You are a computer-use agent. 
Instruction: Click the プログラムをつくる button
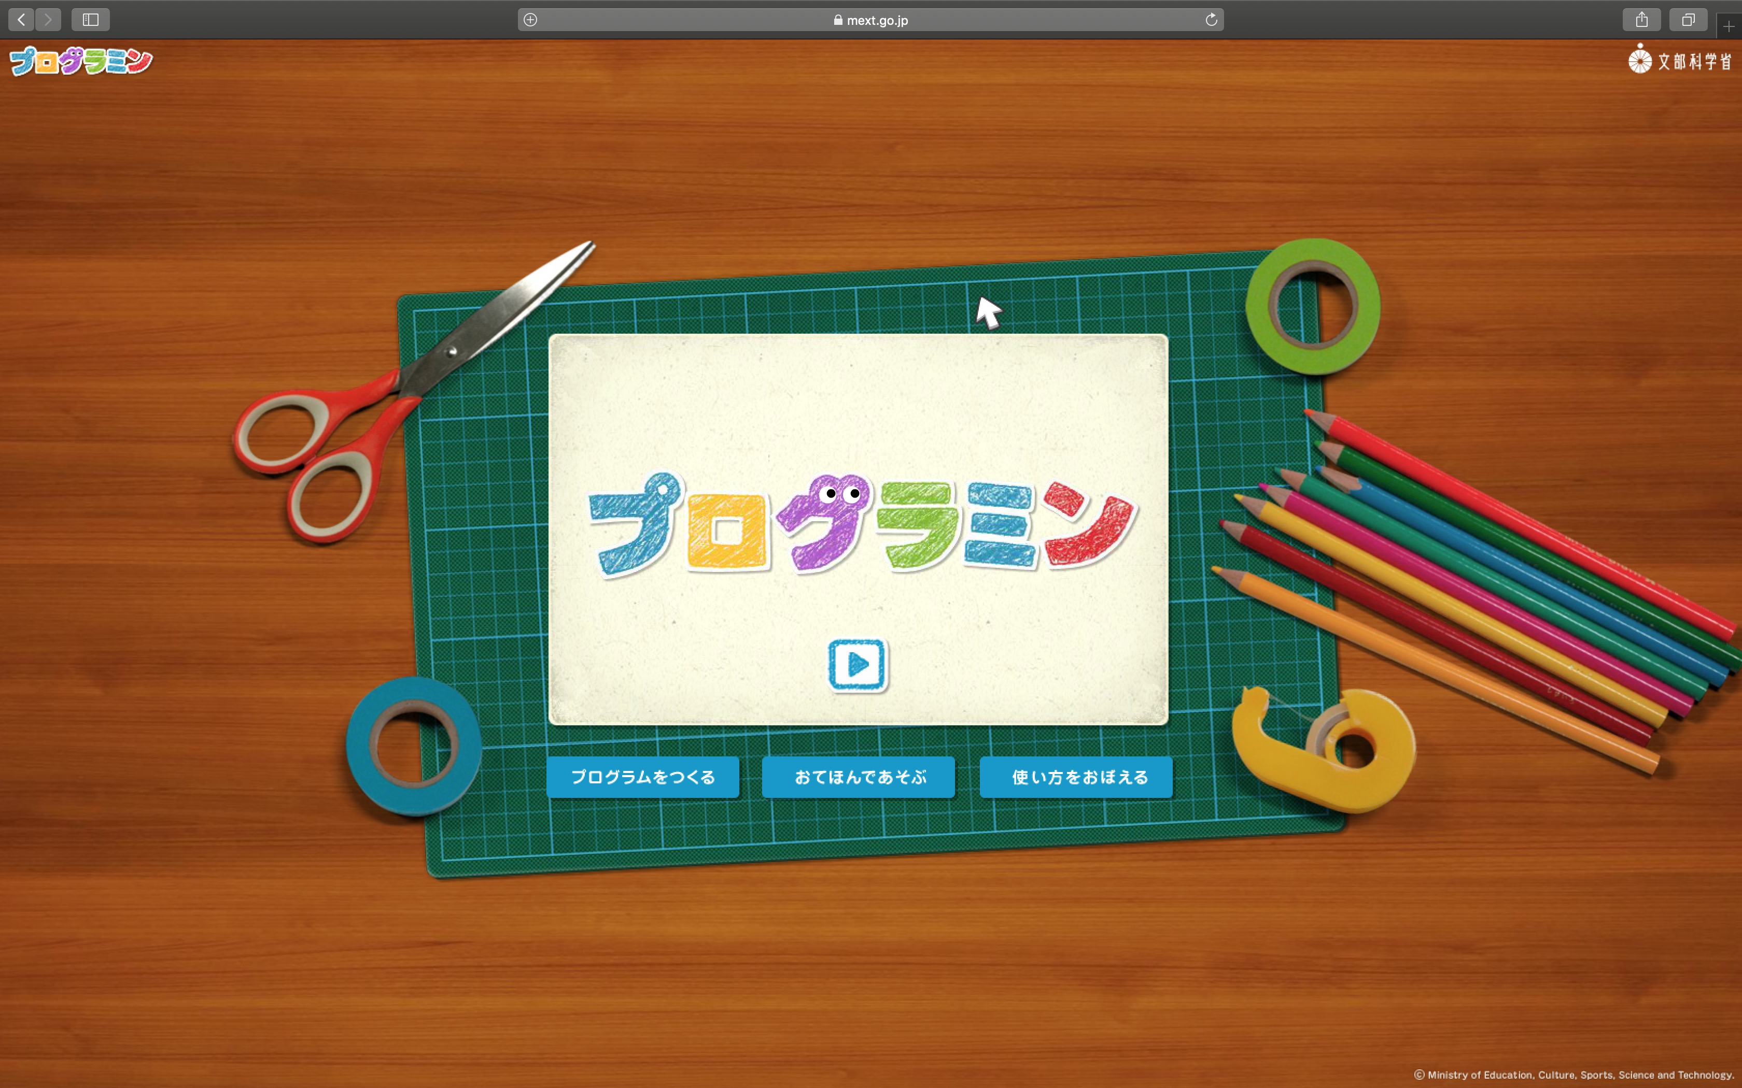coord(643,777)
